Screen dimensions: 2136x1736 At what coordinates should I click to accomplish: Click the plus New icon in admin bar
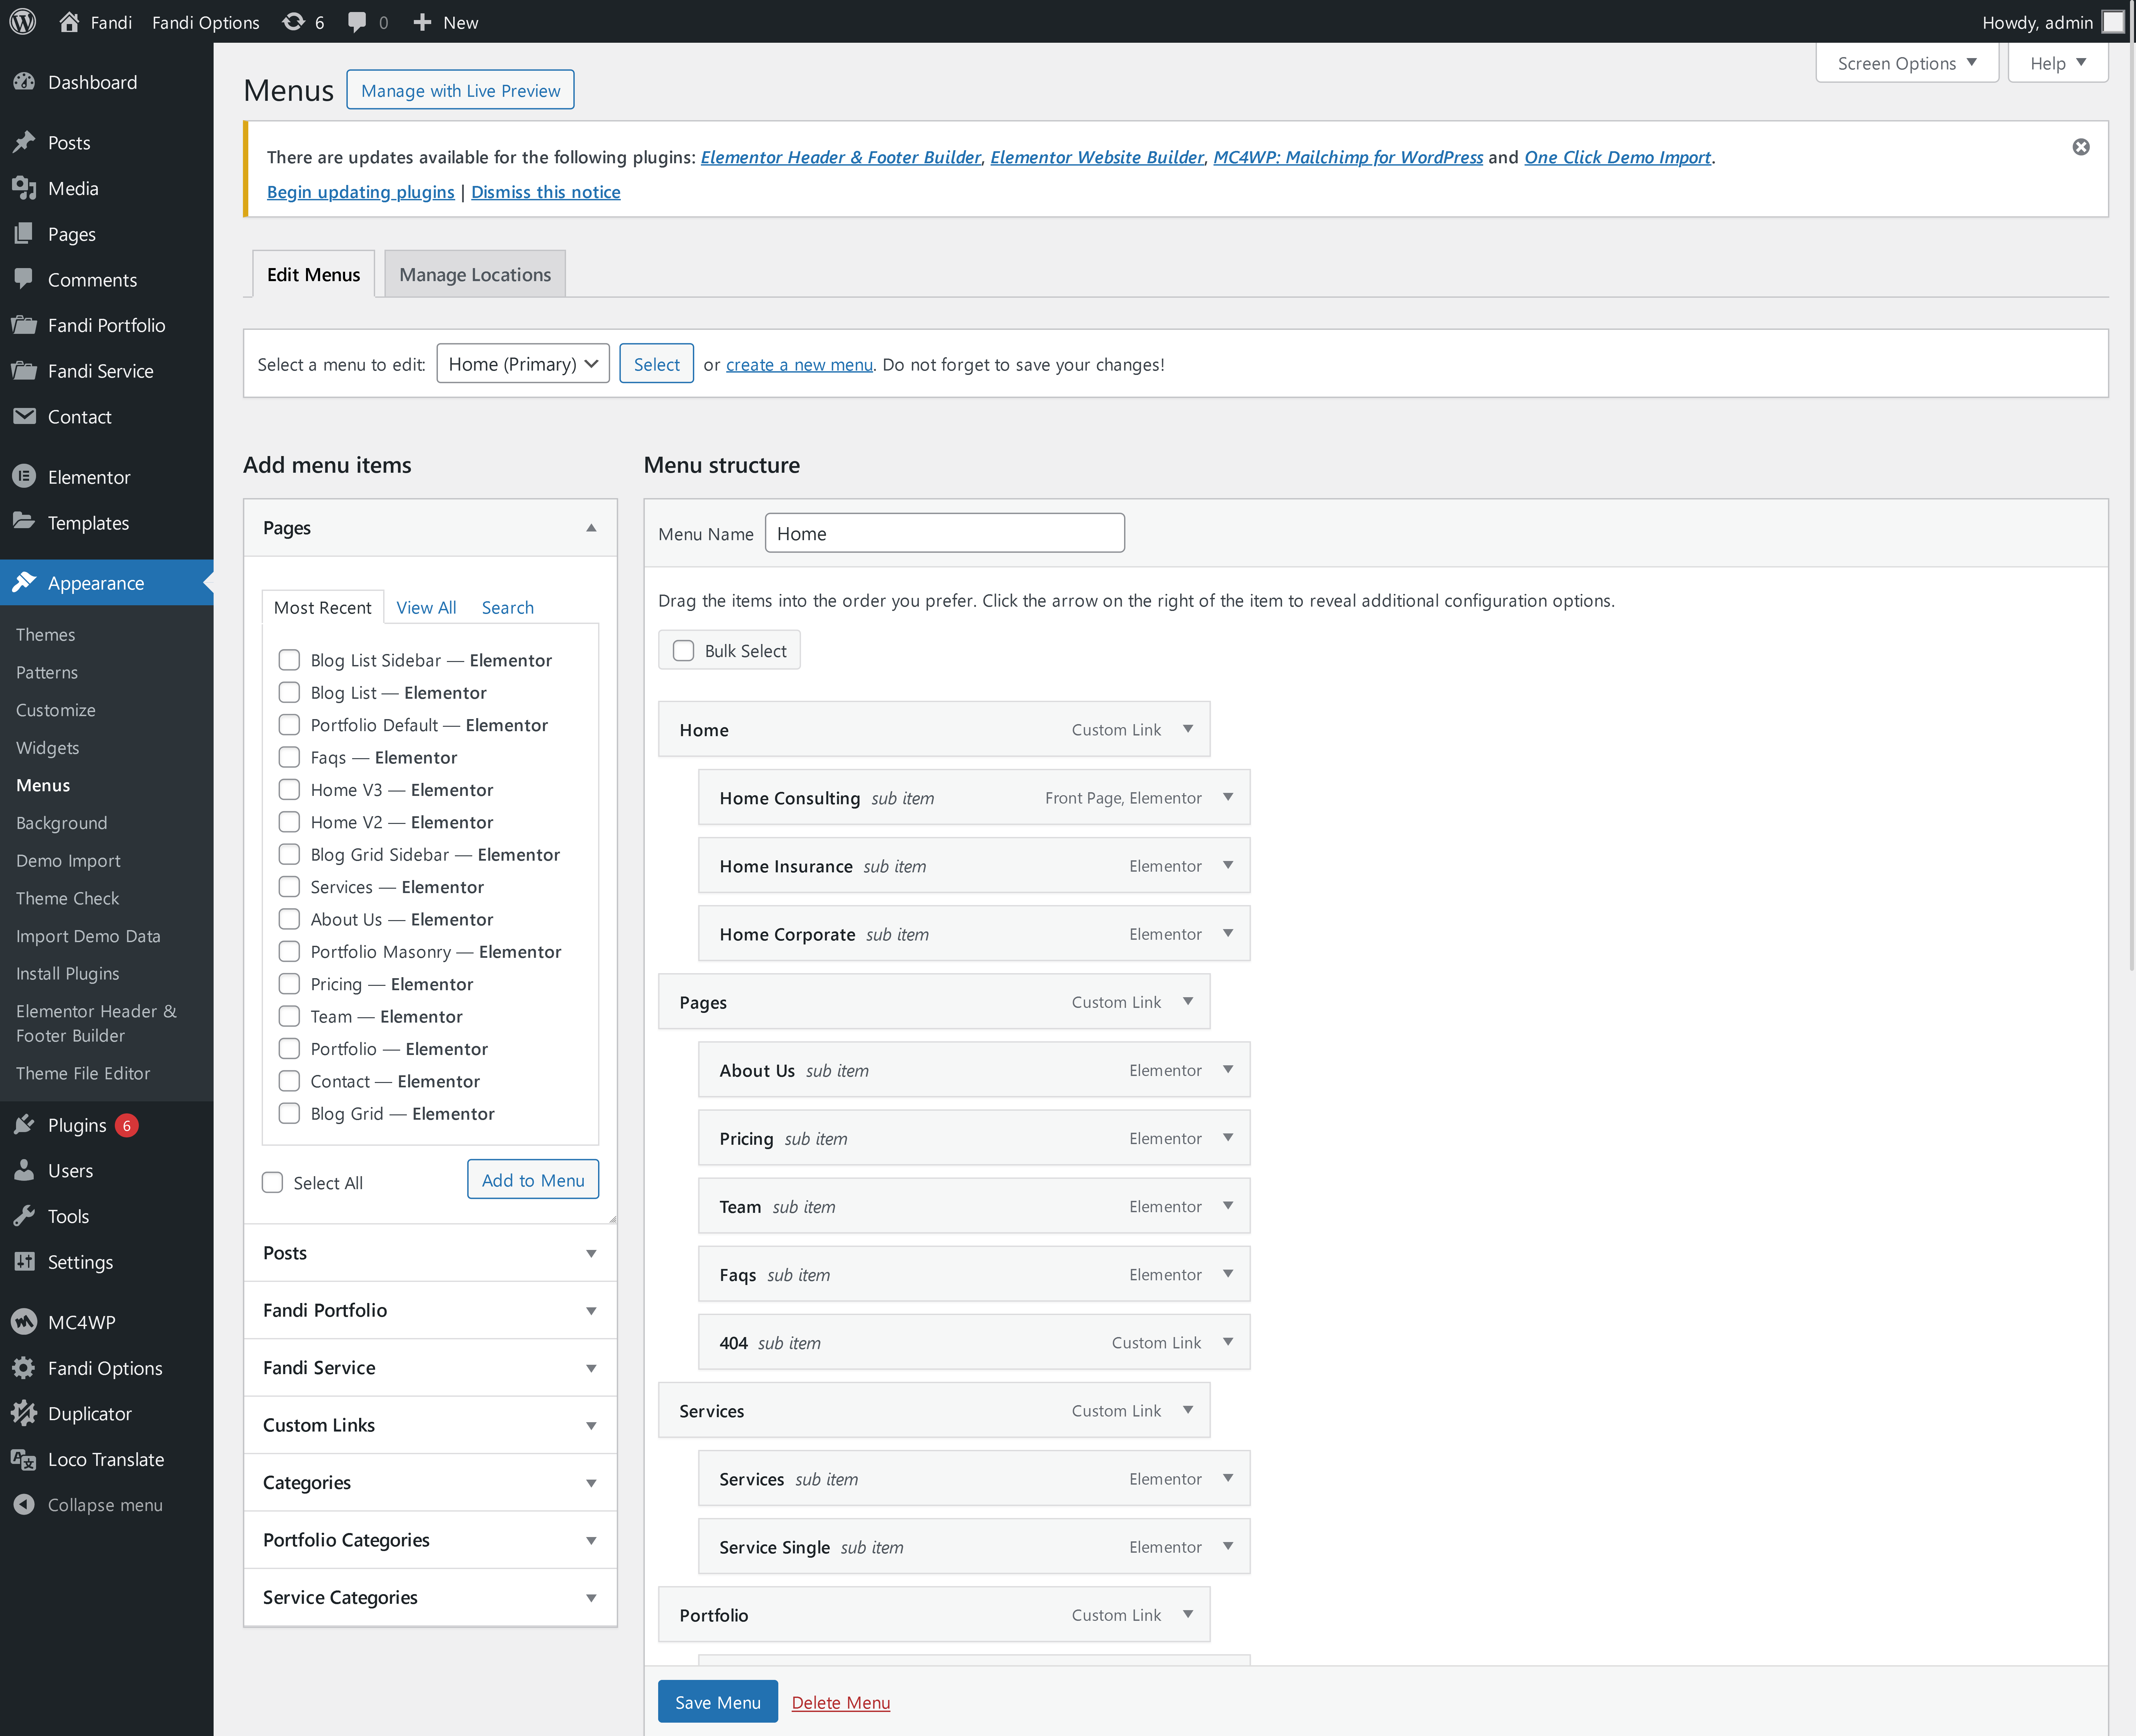point(422,22)
